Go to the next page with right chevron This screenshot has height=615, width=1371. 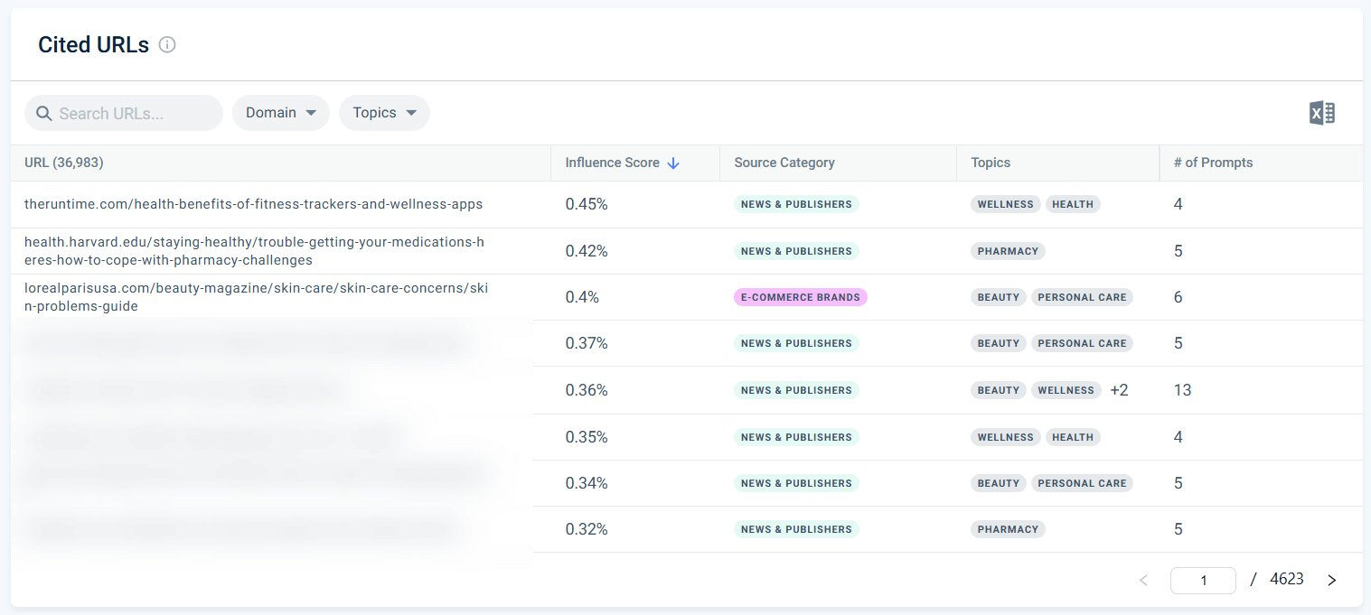(1331, 579)
